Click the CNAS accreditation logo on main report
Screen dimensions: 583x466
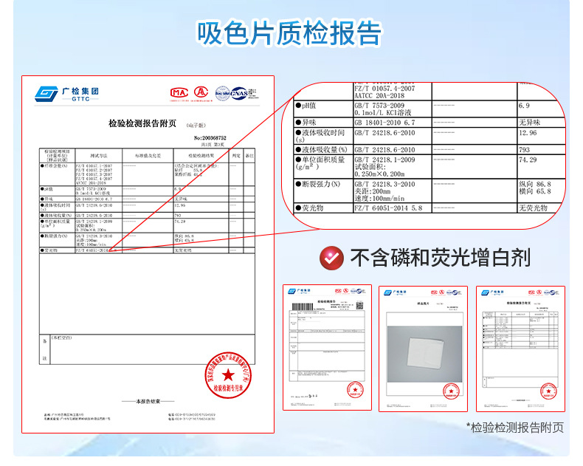(x=239, y=93)
